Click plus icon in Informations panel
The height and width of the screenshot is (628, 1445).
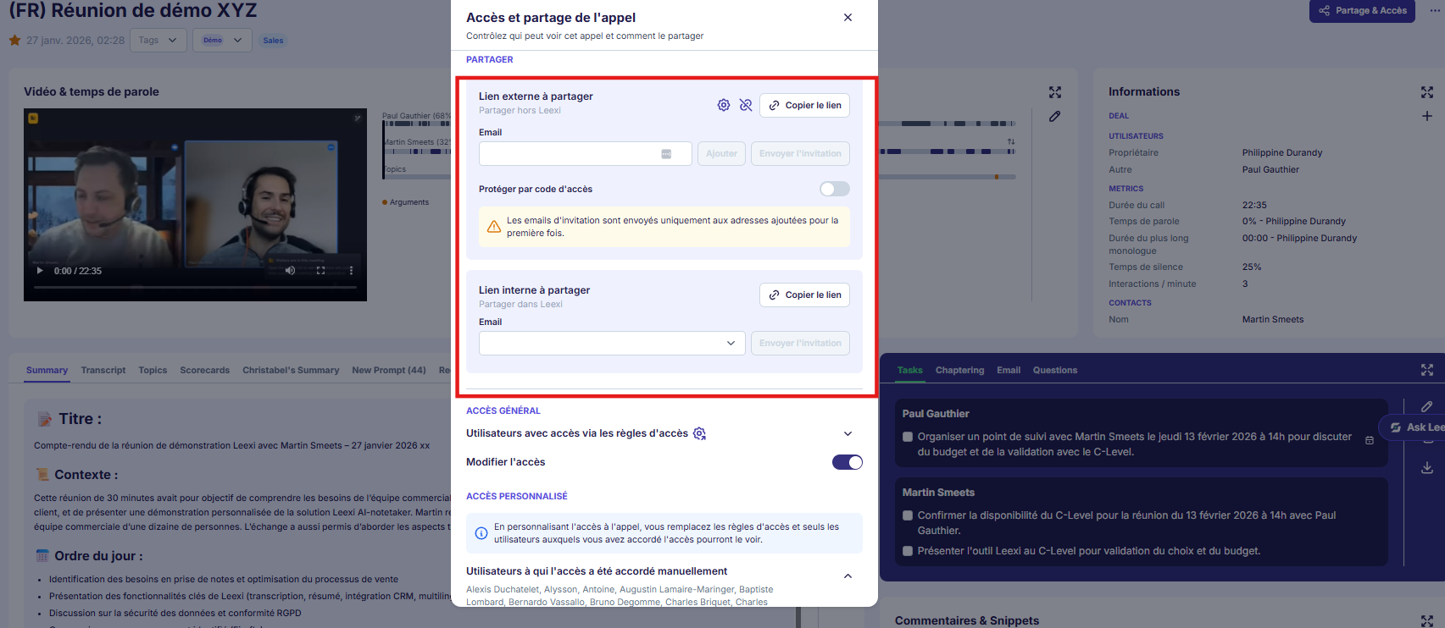point(1427,116)
